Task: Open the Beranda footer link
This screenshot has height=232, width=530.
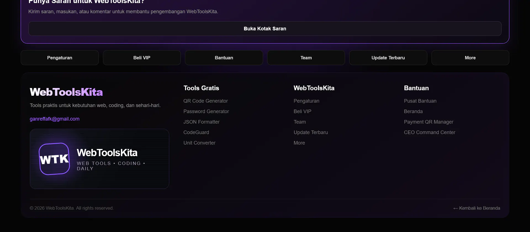Action: [x=413, y=111]
